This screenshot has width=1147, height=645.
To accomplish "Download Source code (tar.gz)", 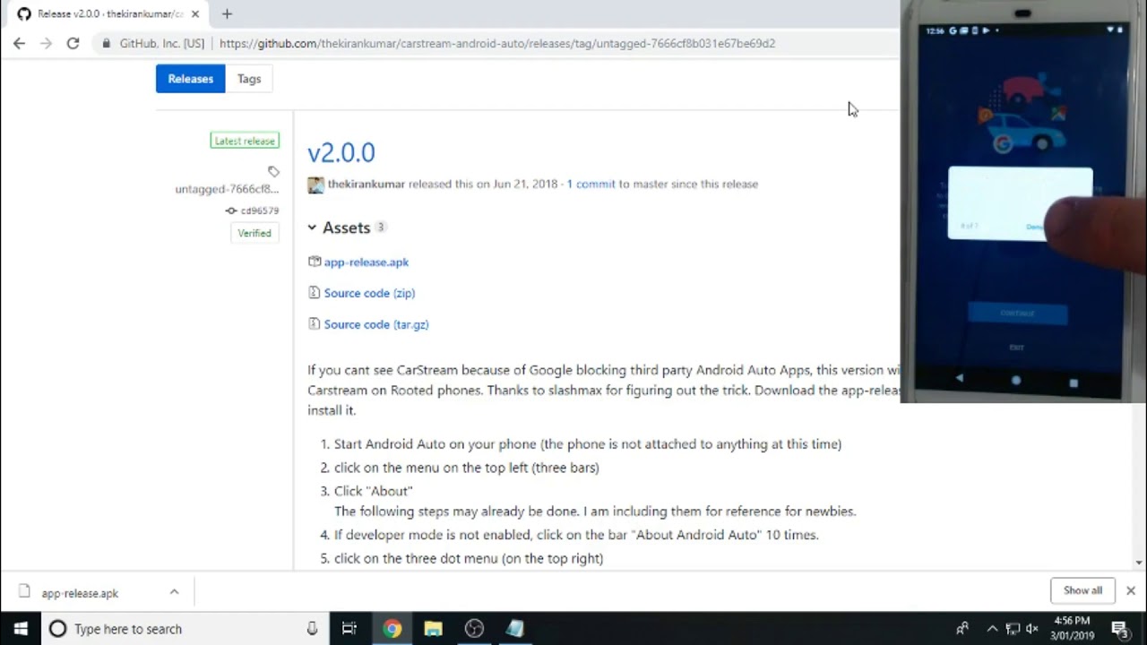I will (376, 324).
